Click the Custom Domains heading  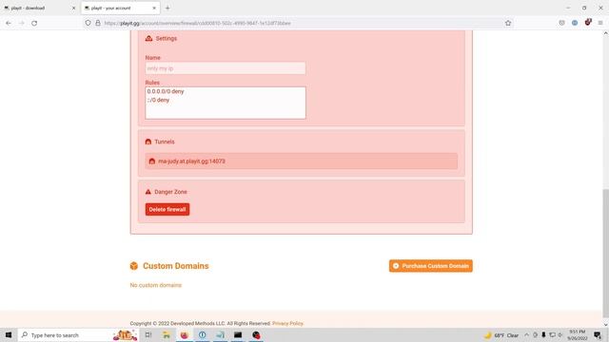tap(175, 266)
